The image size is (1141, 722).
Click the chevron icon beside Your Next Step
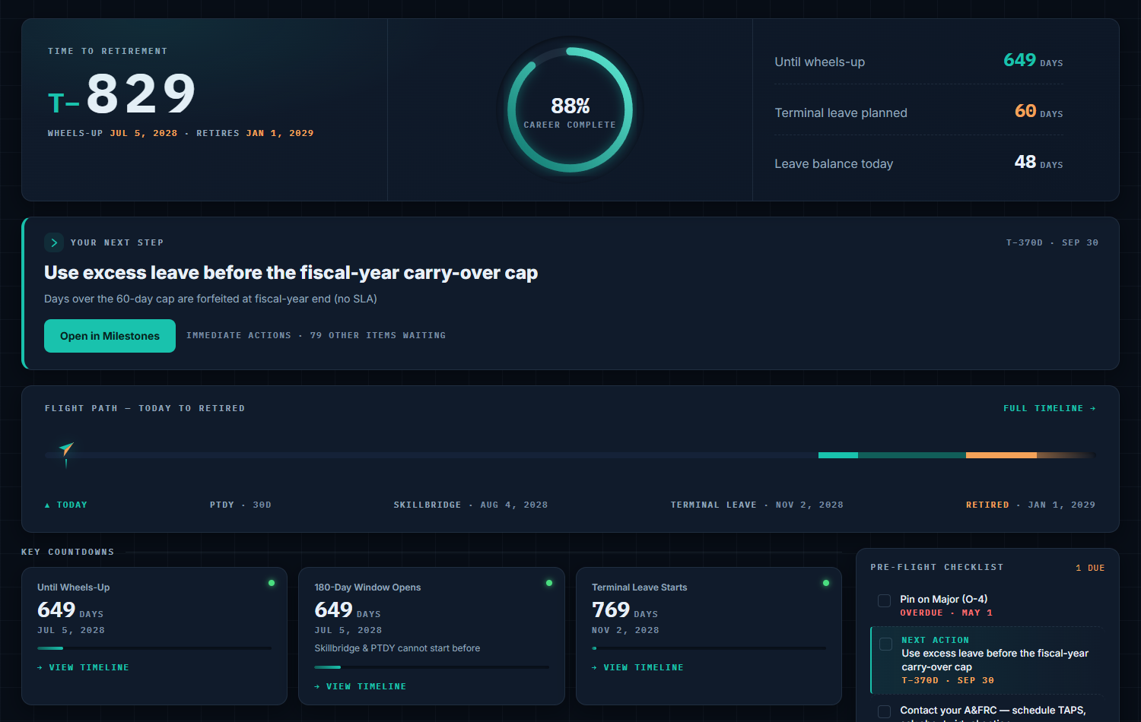pyautogui.click(x=54, y=242)
